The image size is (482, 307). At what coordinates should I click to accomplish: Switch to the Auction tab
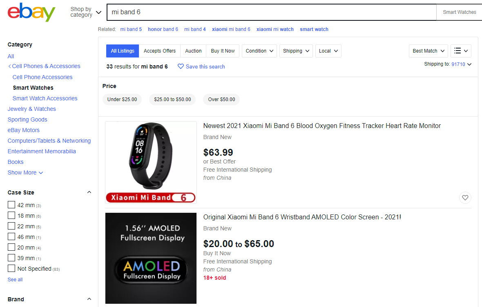tap(193, 51)
